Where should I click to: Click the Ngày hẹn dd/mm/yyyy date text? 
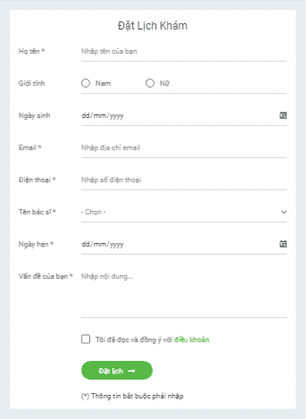(103, 244)
